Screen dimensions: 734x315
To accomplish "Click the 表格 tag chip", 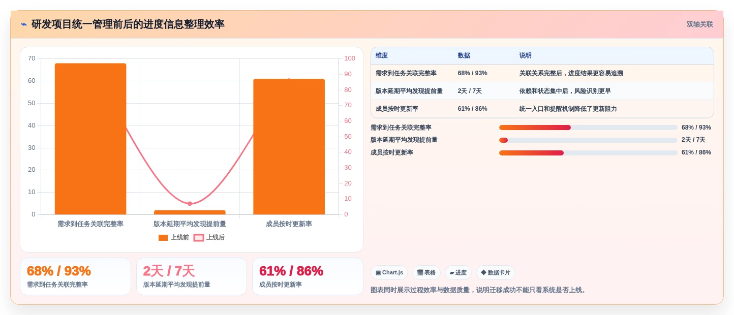I will (426, 273).
